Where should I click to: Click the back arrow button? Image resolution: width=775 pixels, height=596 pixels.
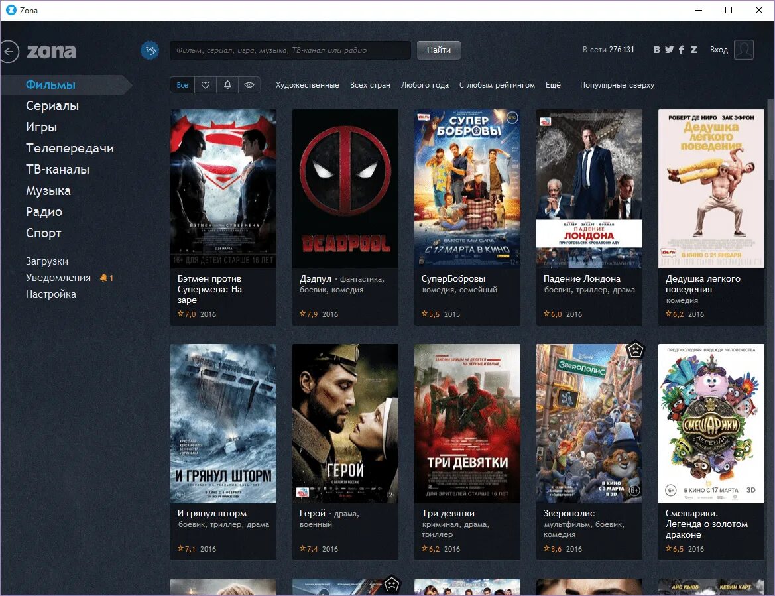(x=9, y=52)
